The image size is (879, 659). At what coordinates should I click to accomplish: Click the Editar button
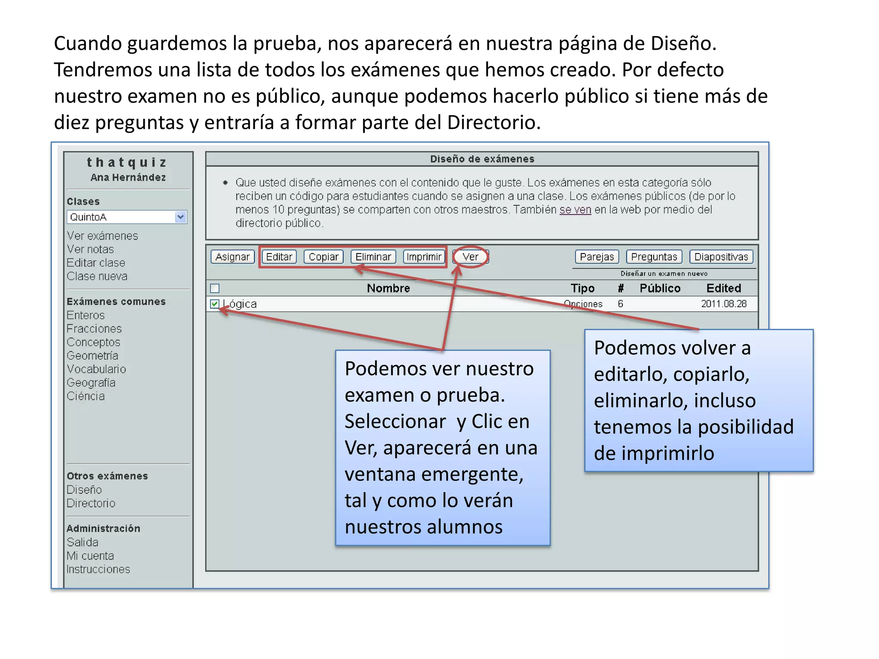tap(279, 257)
